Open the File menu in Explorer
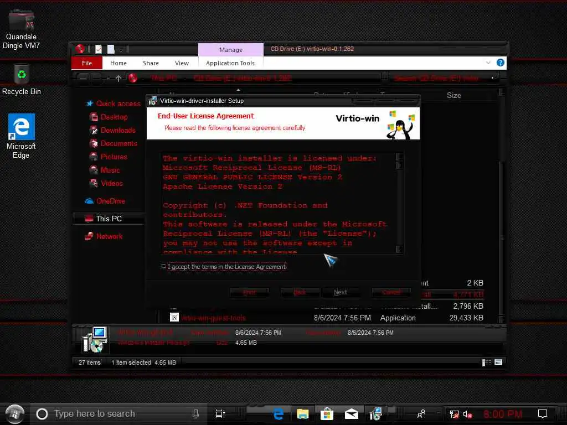 pos(87,63)
